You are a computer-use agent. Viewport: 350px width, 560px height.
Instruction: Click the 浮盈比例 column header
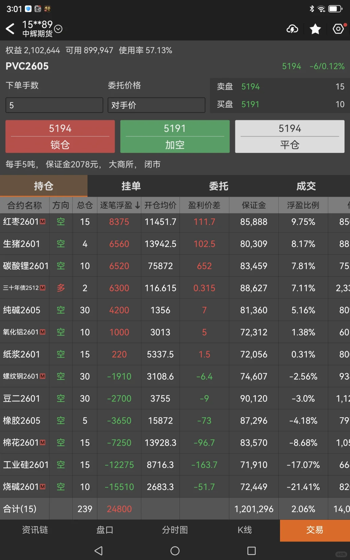coord(303,205)
